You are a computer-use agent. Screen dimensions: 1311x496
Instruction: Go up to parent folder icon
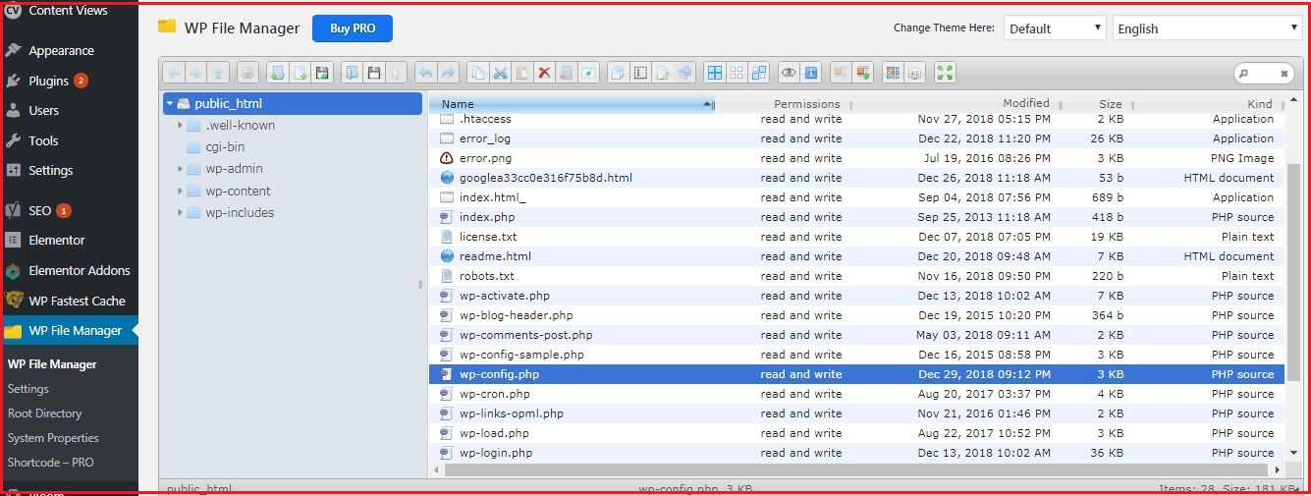(x=219, y=73)
